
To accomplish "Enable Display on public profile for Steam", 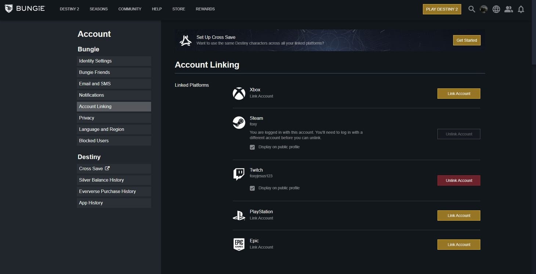I will (252, 146).
